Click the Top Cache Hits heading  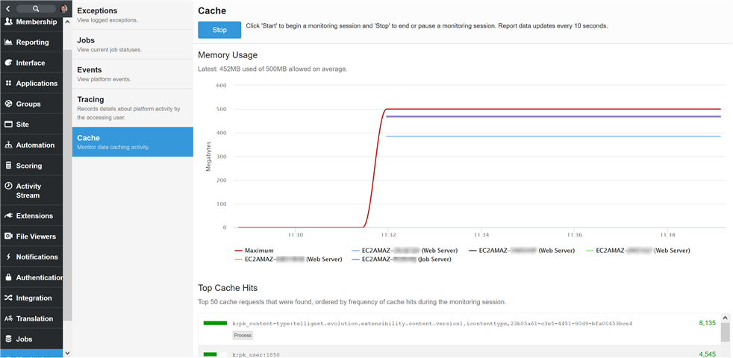point(228,288)
